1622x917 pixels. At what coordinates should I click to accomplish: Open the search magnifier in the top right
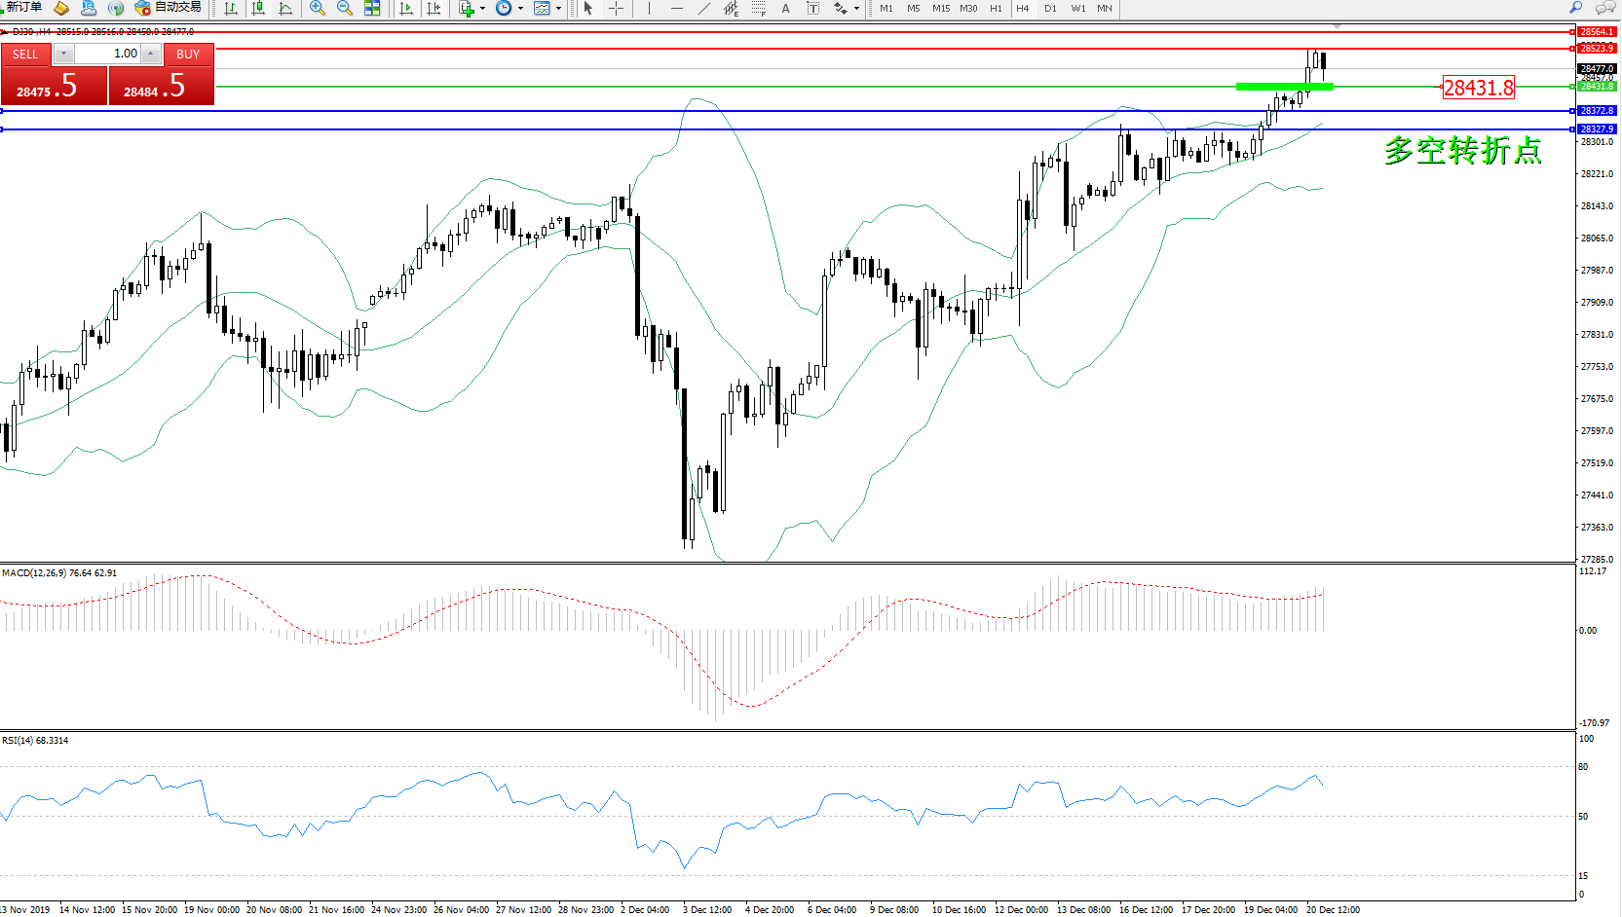[1575, 8]
